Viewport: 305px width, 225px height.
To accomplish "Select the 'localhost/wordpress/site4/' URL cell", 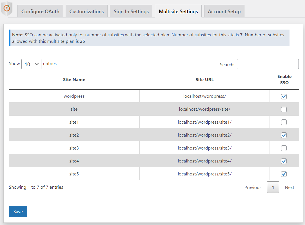I will click(x=204, y=161).
